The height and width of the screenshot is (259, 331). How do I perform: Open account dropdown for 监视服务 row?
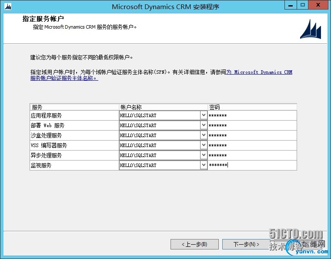(x=204, y=165)
